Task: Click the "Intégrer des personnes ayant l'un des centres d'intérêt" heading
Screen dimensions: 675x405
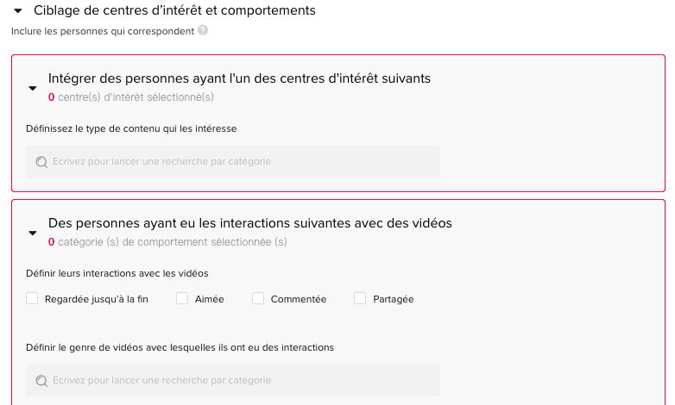Action: coord(239,78)
